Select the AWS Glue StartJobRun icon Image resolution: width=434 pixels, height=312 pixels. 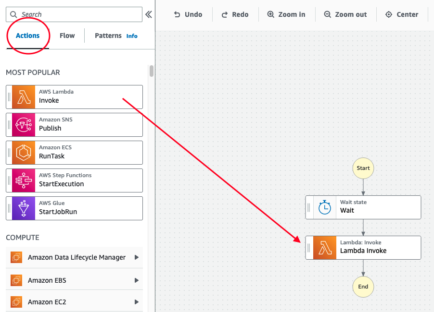[23, 208]
